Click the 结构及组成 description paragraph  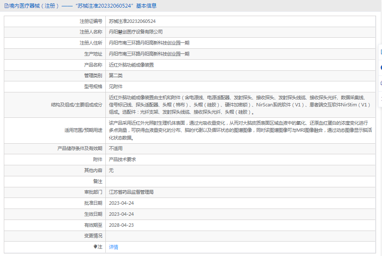point(240,105)
